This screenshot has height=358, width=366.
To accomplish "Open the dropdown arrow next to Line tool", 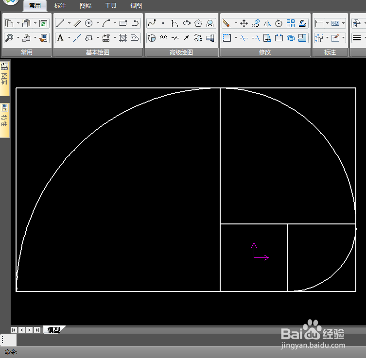I will pyautogui.click(x=69, y=23).
